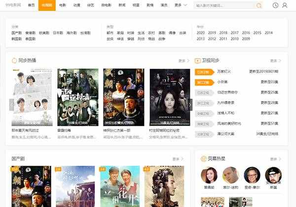Viewport: 296px width, 207px height.
Task: Open the light illustrated first carousel poster
Action: (x=32, y=97)
